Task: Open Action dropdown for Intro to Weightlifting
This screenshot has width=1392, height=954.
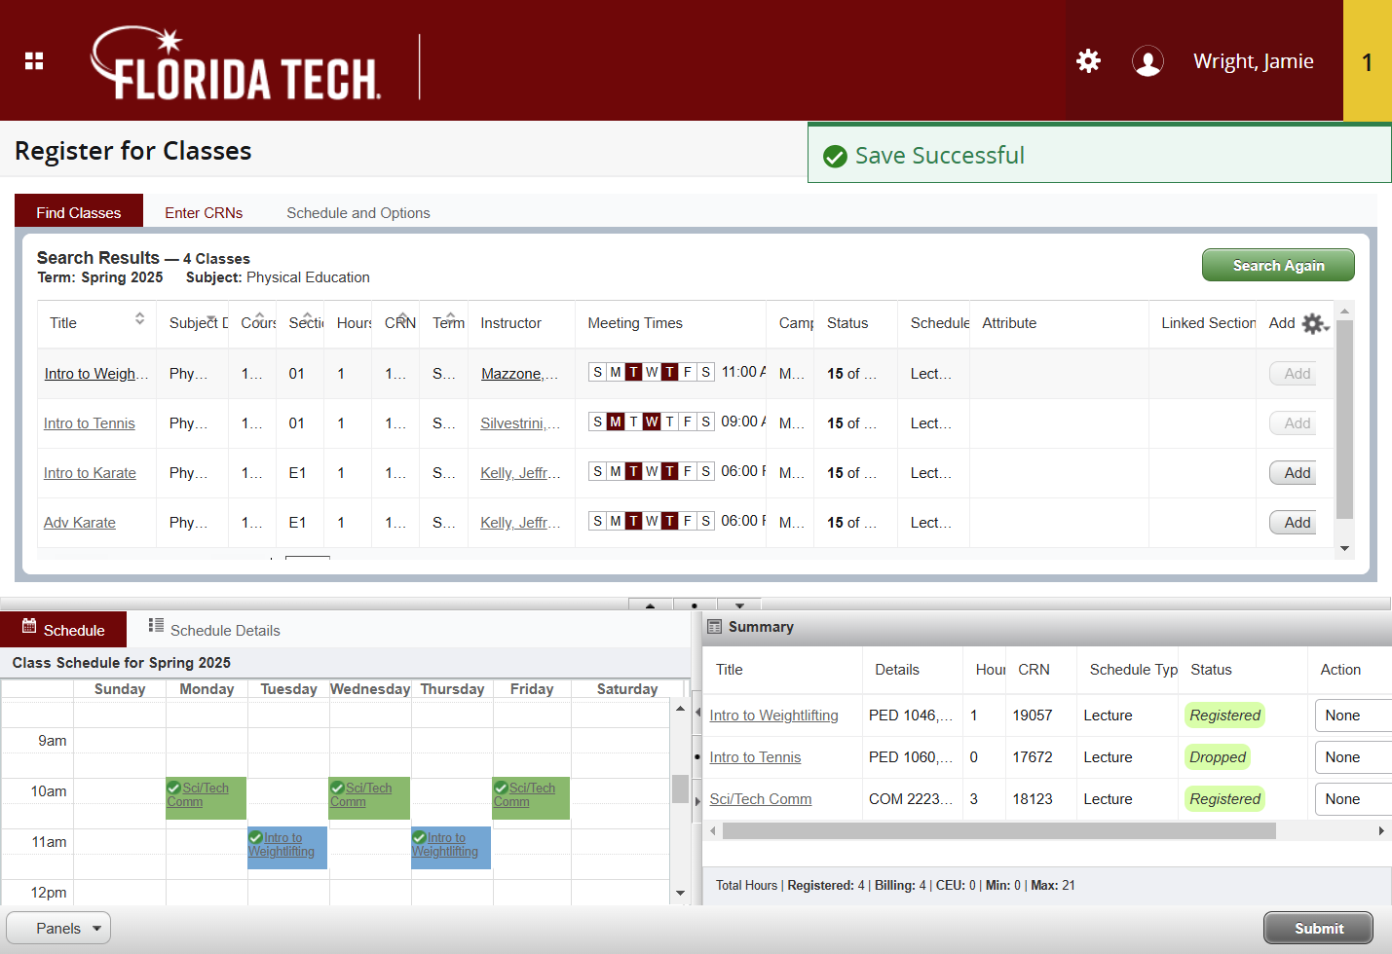Action: 1353,715
